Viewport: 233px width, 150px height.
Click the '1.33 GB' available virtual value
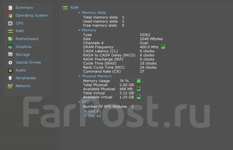(127, 97)
